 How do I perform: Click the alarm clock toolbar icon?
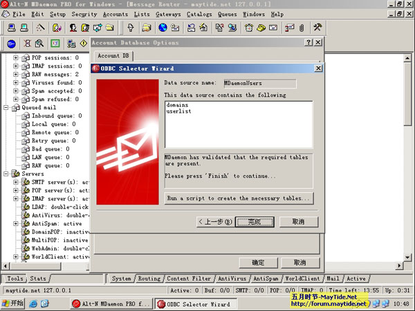point(248,28)
